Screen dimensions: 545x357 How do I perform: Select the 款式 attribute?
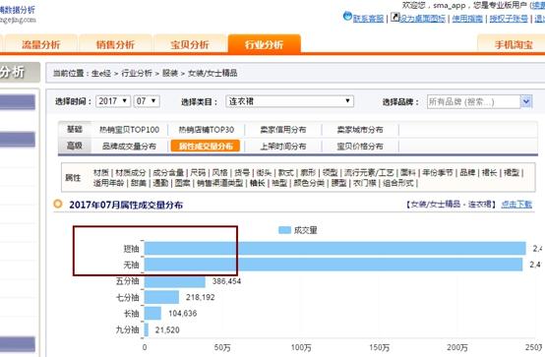click(286, 172)
